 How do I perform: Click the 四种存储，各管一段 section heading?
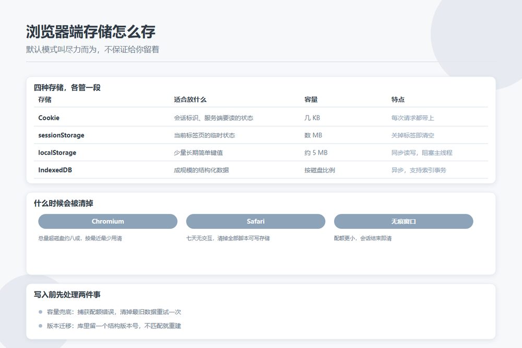67,88
